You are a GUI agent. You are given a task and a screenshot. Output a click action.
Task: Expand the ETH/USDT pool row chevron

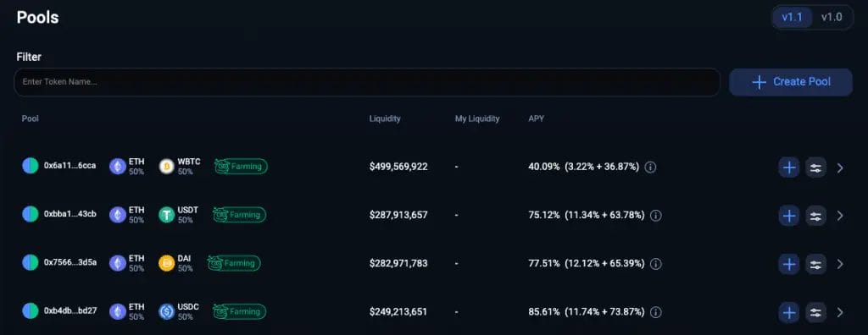[840, 216]
